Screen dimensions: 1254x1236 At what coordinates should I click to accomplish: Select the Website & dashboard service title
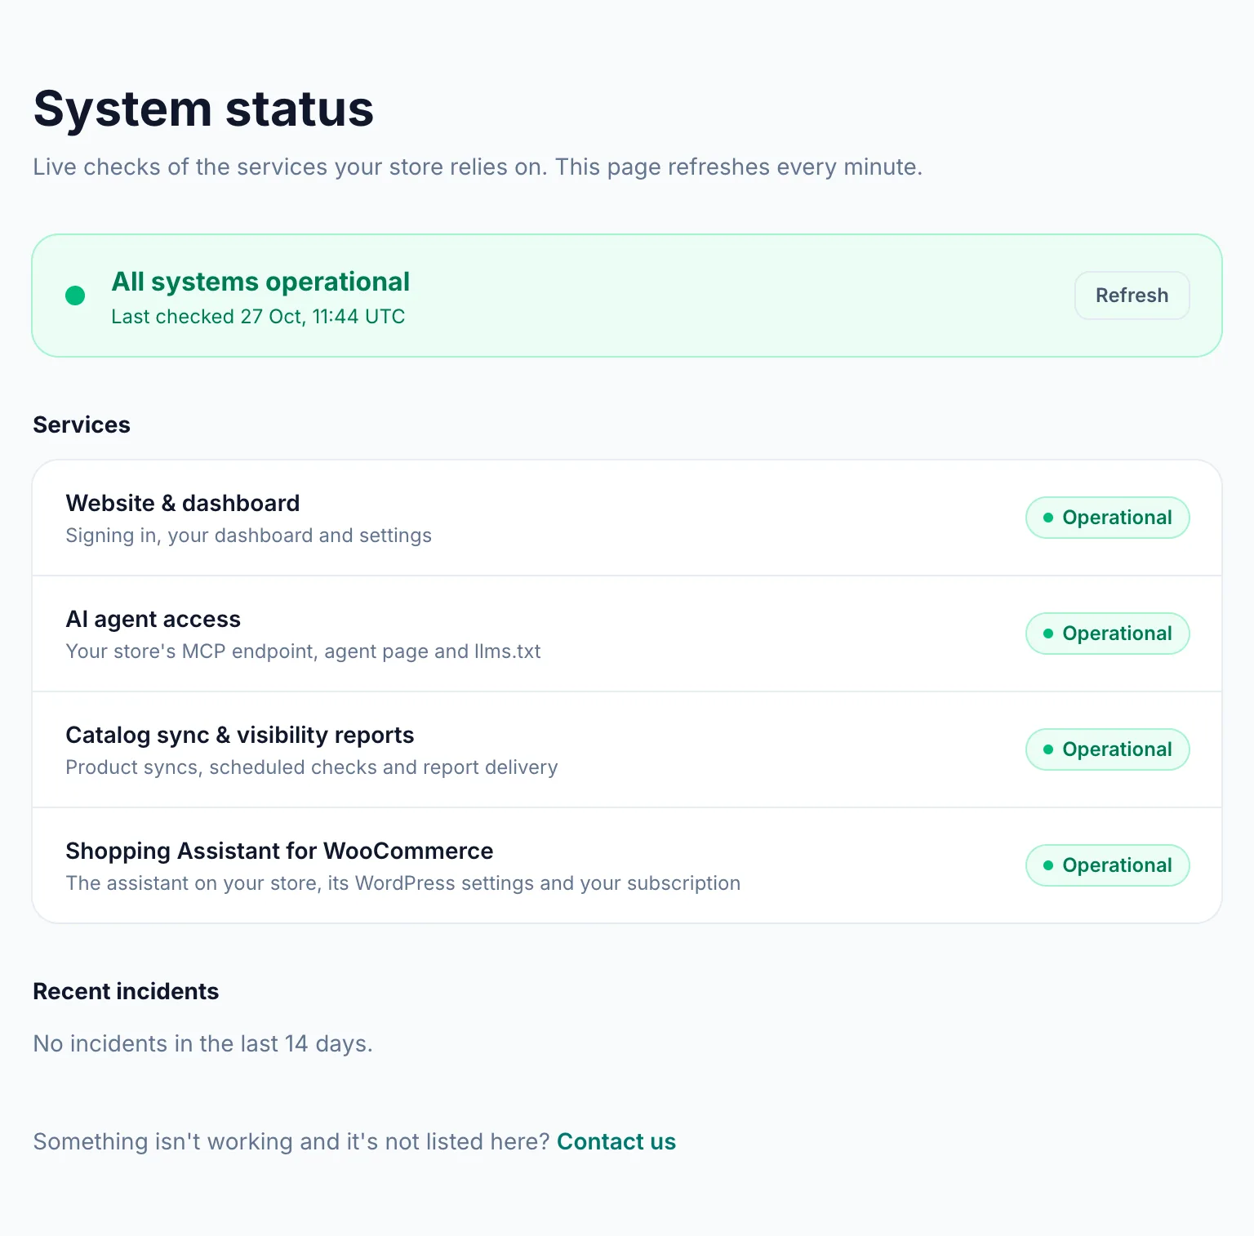click(183, 503)
